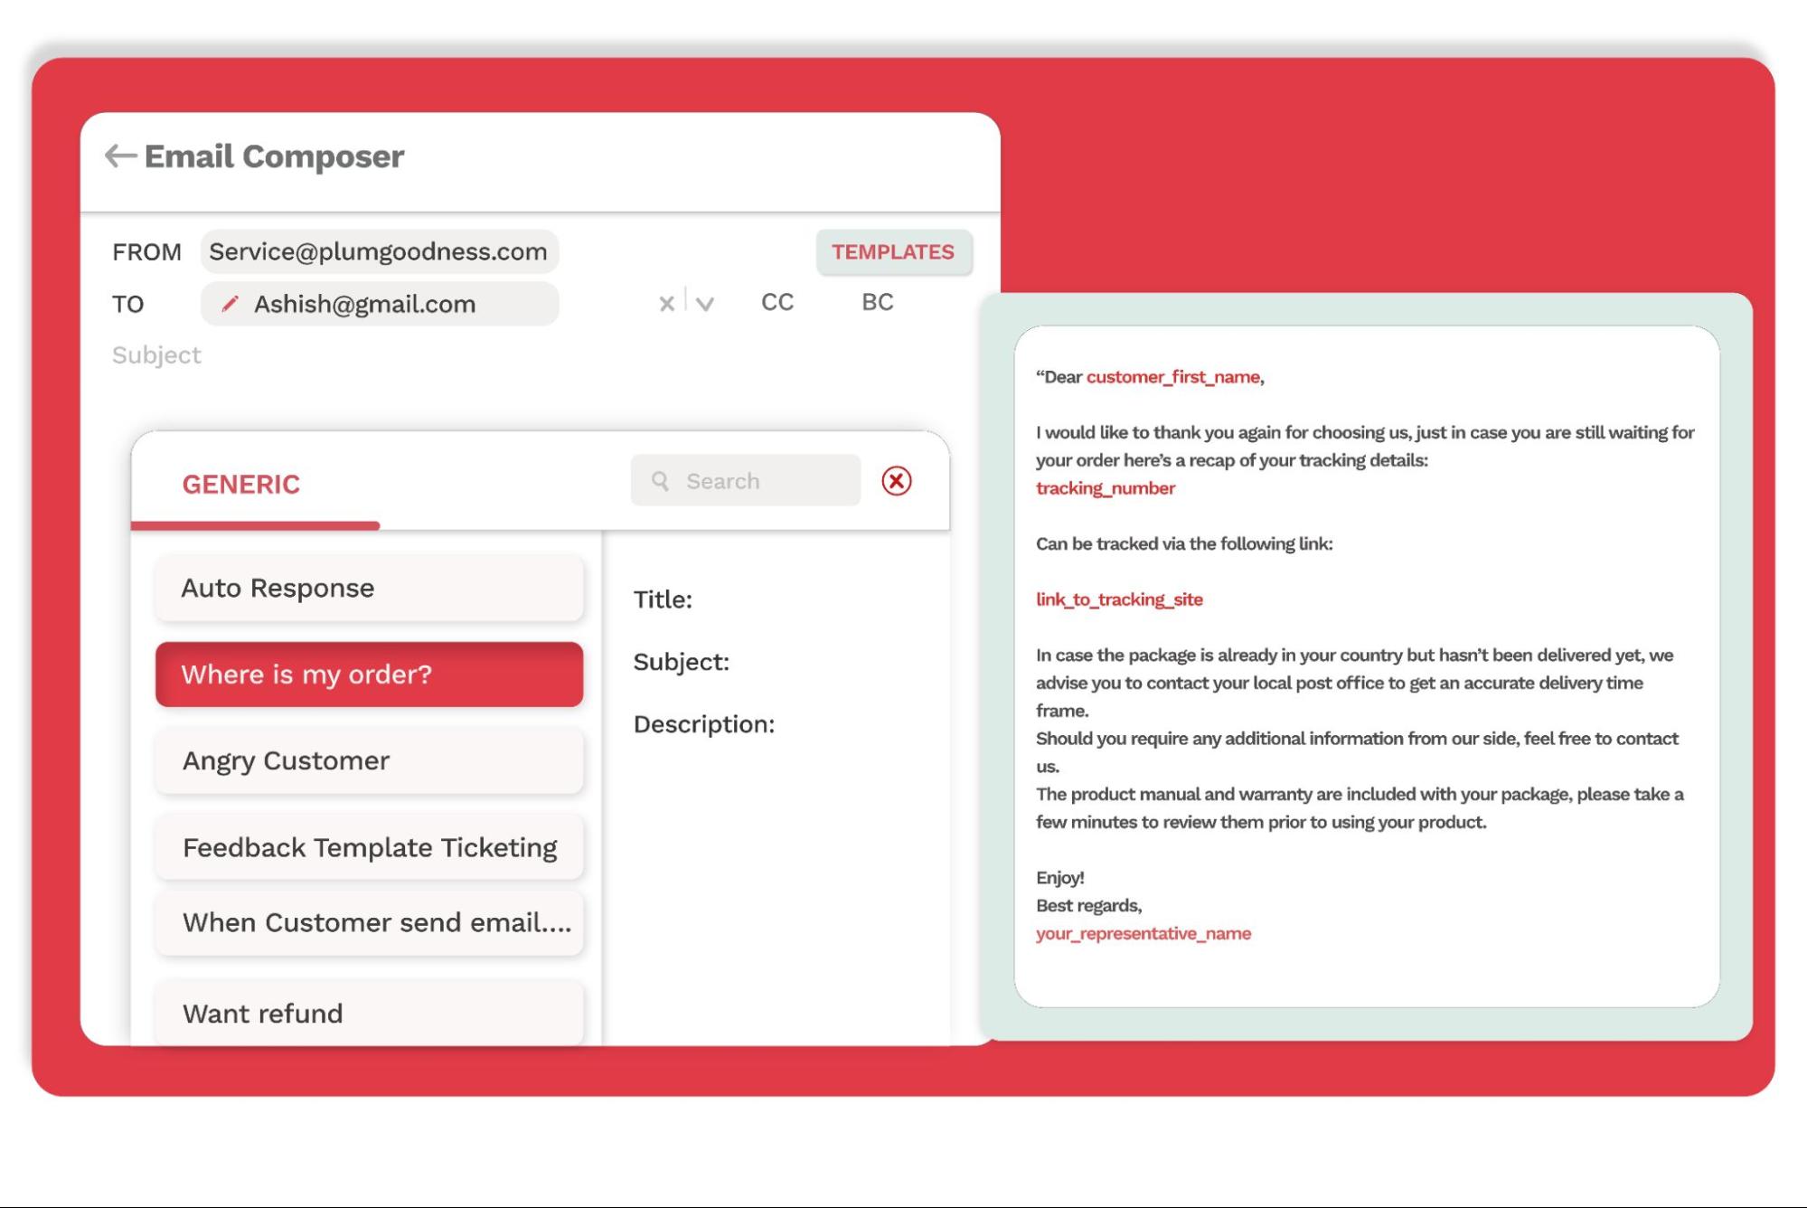Image resolution: width=1807 pixels, height=1208 pixels.
Task: Click the 'Enjoy!' line in preview
Action: (1059, 877)
